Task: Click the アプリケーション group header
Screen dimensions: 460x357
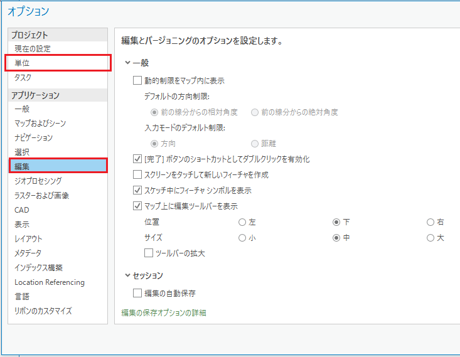Action: [58, 95]
